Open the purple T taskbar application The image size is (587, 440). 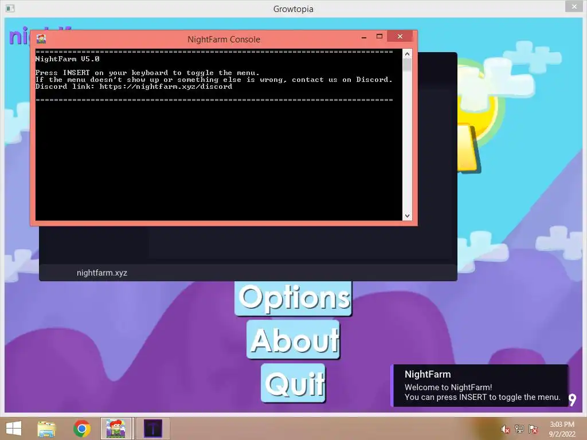click(x=152, y=429)
